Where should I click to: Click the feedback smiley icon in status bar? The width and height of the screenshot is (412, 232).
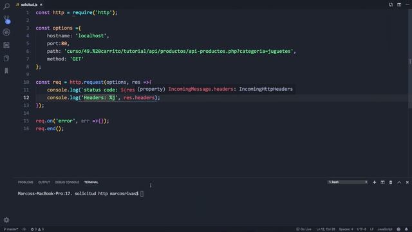pos(398,229)
